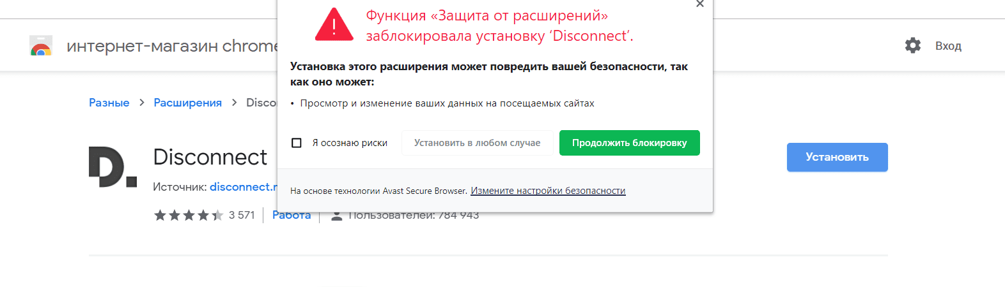The image size is (1005, 287).
Task: Click the red warning triangle icon
Action: (334, 26)
